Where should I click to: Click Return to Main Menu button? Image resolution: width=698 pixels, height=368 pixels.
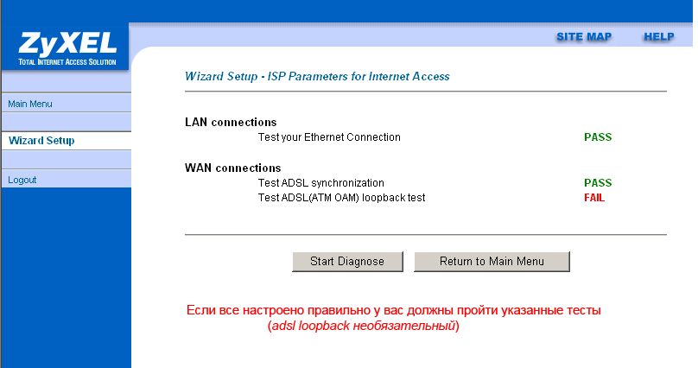(492, 261)
